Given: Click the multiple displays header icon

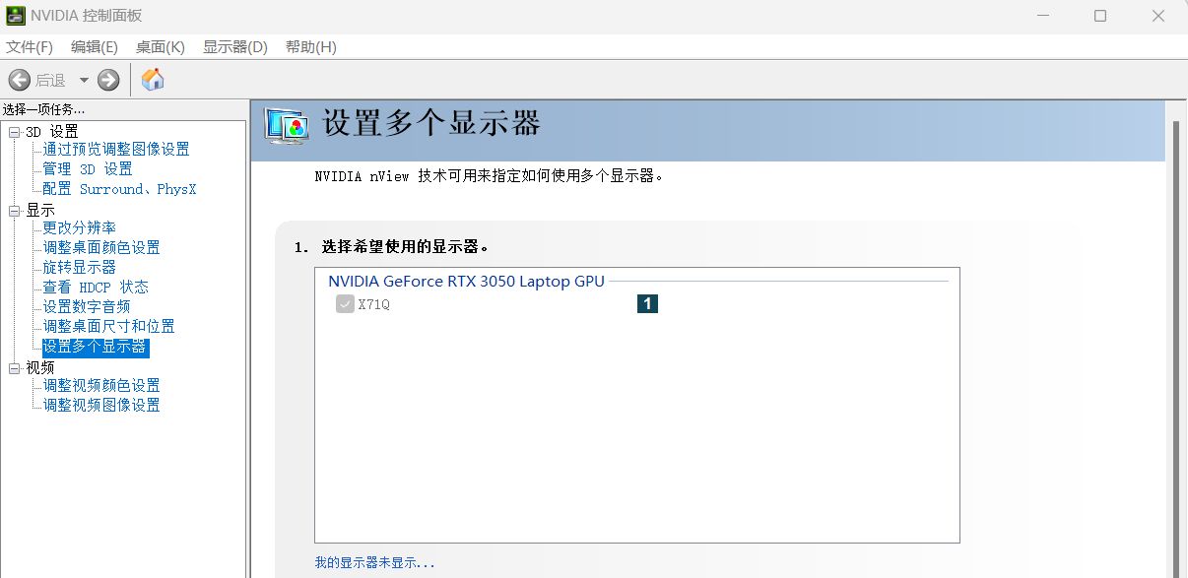Looking at the screenshot, I should (288, 125).
